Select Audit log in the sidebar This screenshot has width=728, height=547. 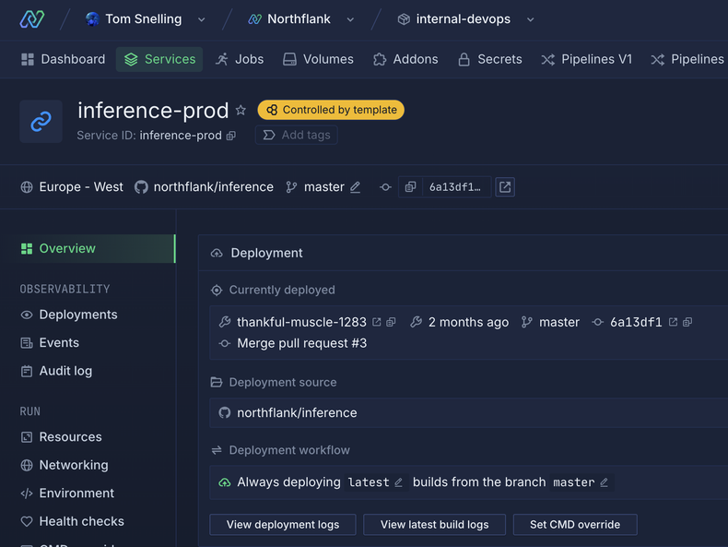click(65, 371)
